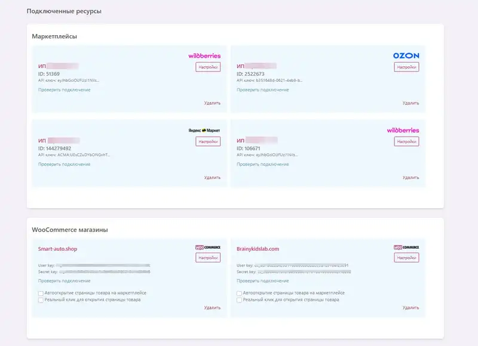Open the Brainykidslab.com store title
The width and height of the screenshot is (478, 346).
258,249
